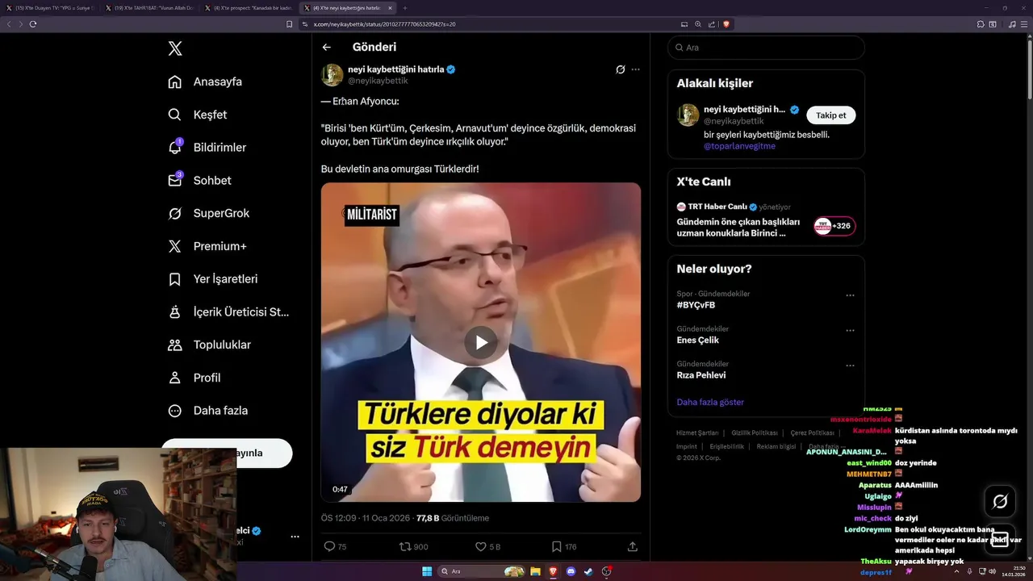
Task: Click the share icon on the post
Action: 632,546
